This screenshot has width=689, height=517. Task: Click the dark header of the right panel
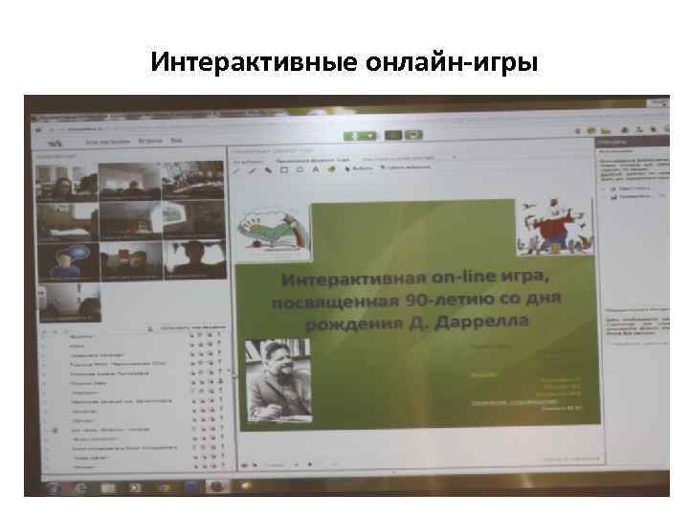point(633,142)
